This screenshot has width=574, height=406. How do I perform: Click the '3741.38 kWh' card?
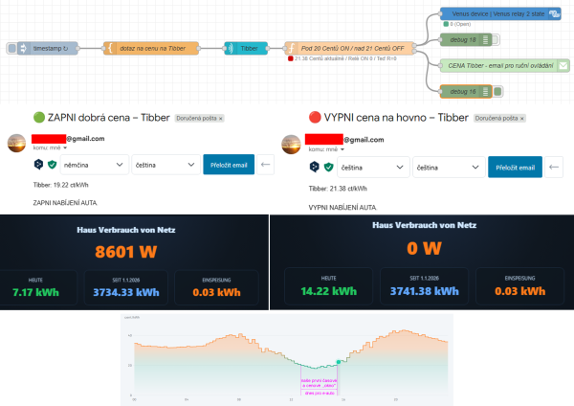(x=424, y=286)
